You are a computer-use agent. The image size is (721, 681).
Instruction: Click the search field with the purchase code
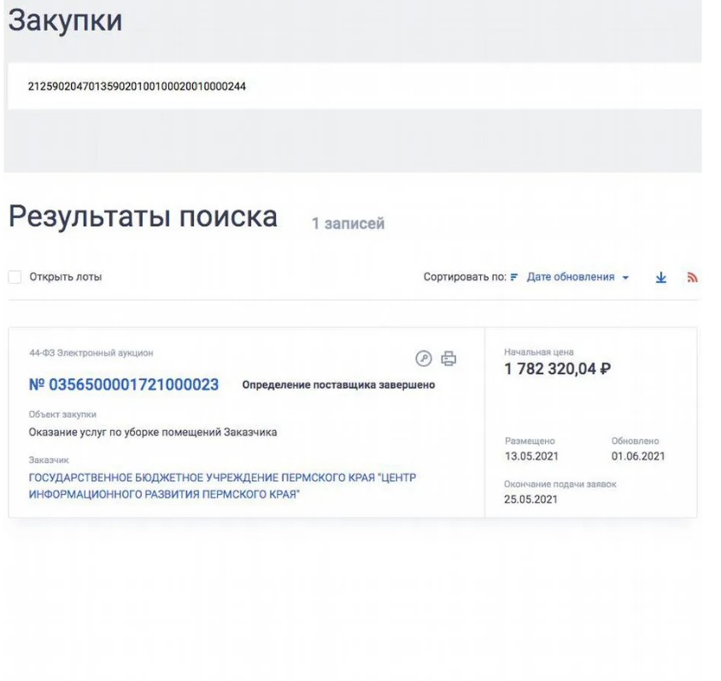point(355,86)
